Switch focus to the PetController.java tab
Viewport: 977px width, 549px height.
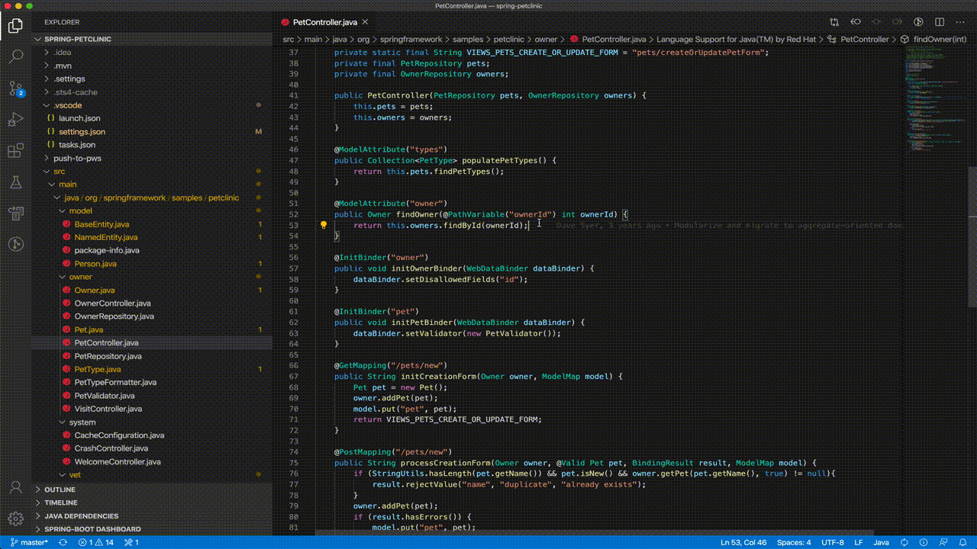point(321,22)
